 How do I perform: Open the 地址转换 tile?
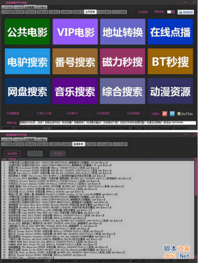[123, 32]
